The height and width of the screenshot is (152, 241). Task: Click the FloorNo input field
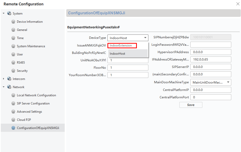coord(128,67)
